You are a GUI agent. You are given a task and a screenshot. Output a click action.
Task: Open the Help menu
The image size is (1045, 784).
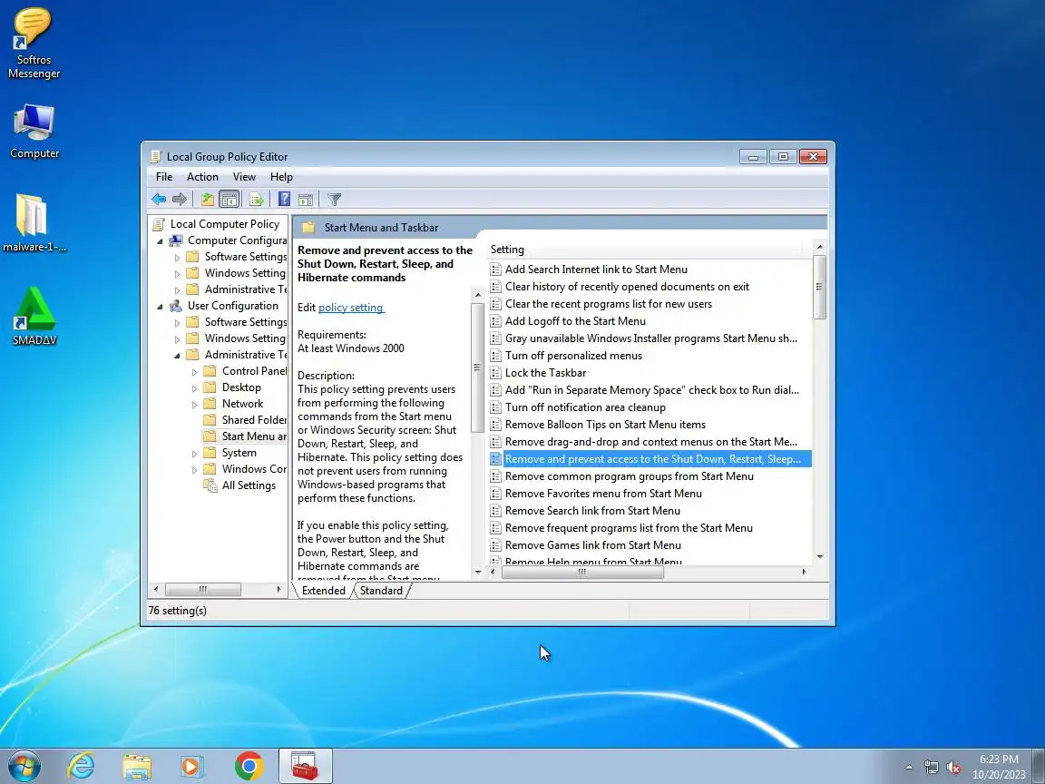point(281,177)
